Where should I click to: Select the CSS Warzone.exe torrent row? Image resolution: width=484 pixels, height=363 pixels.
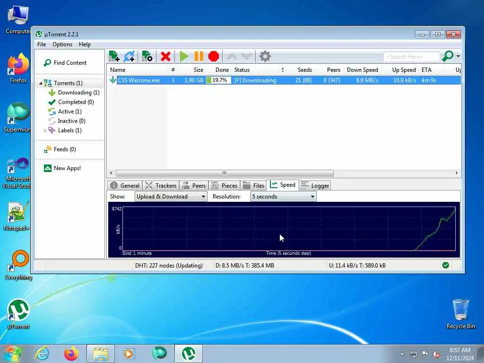tap(284, 80)
